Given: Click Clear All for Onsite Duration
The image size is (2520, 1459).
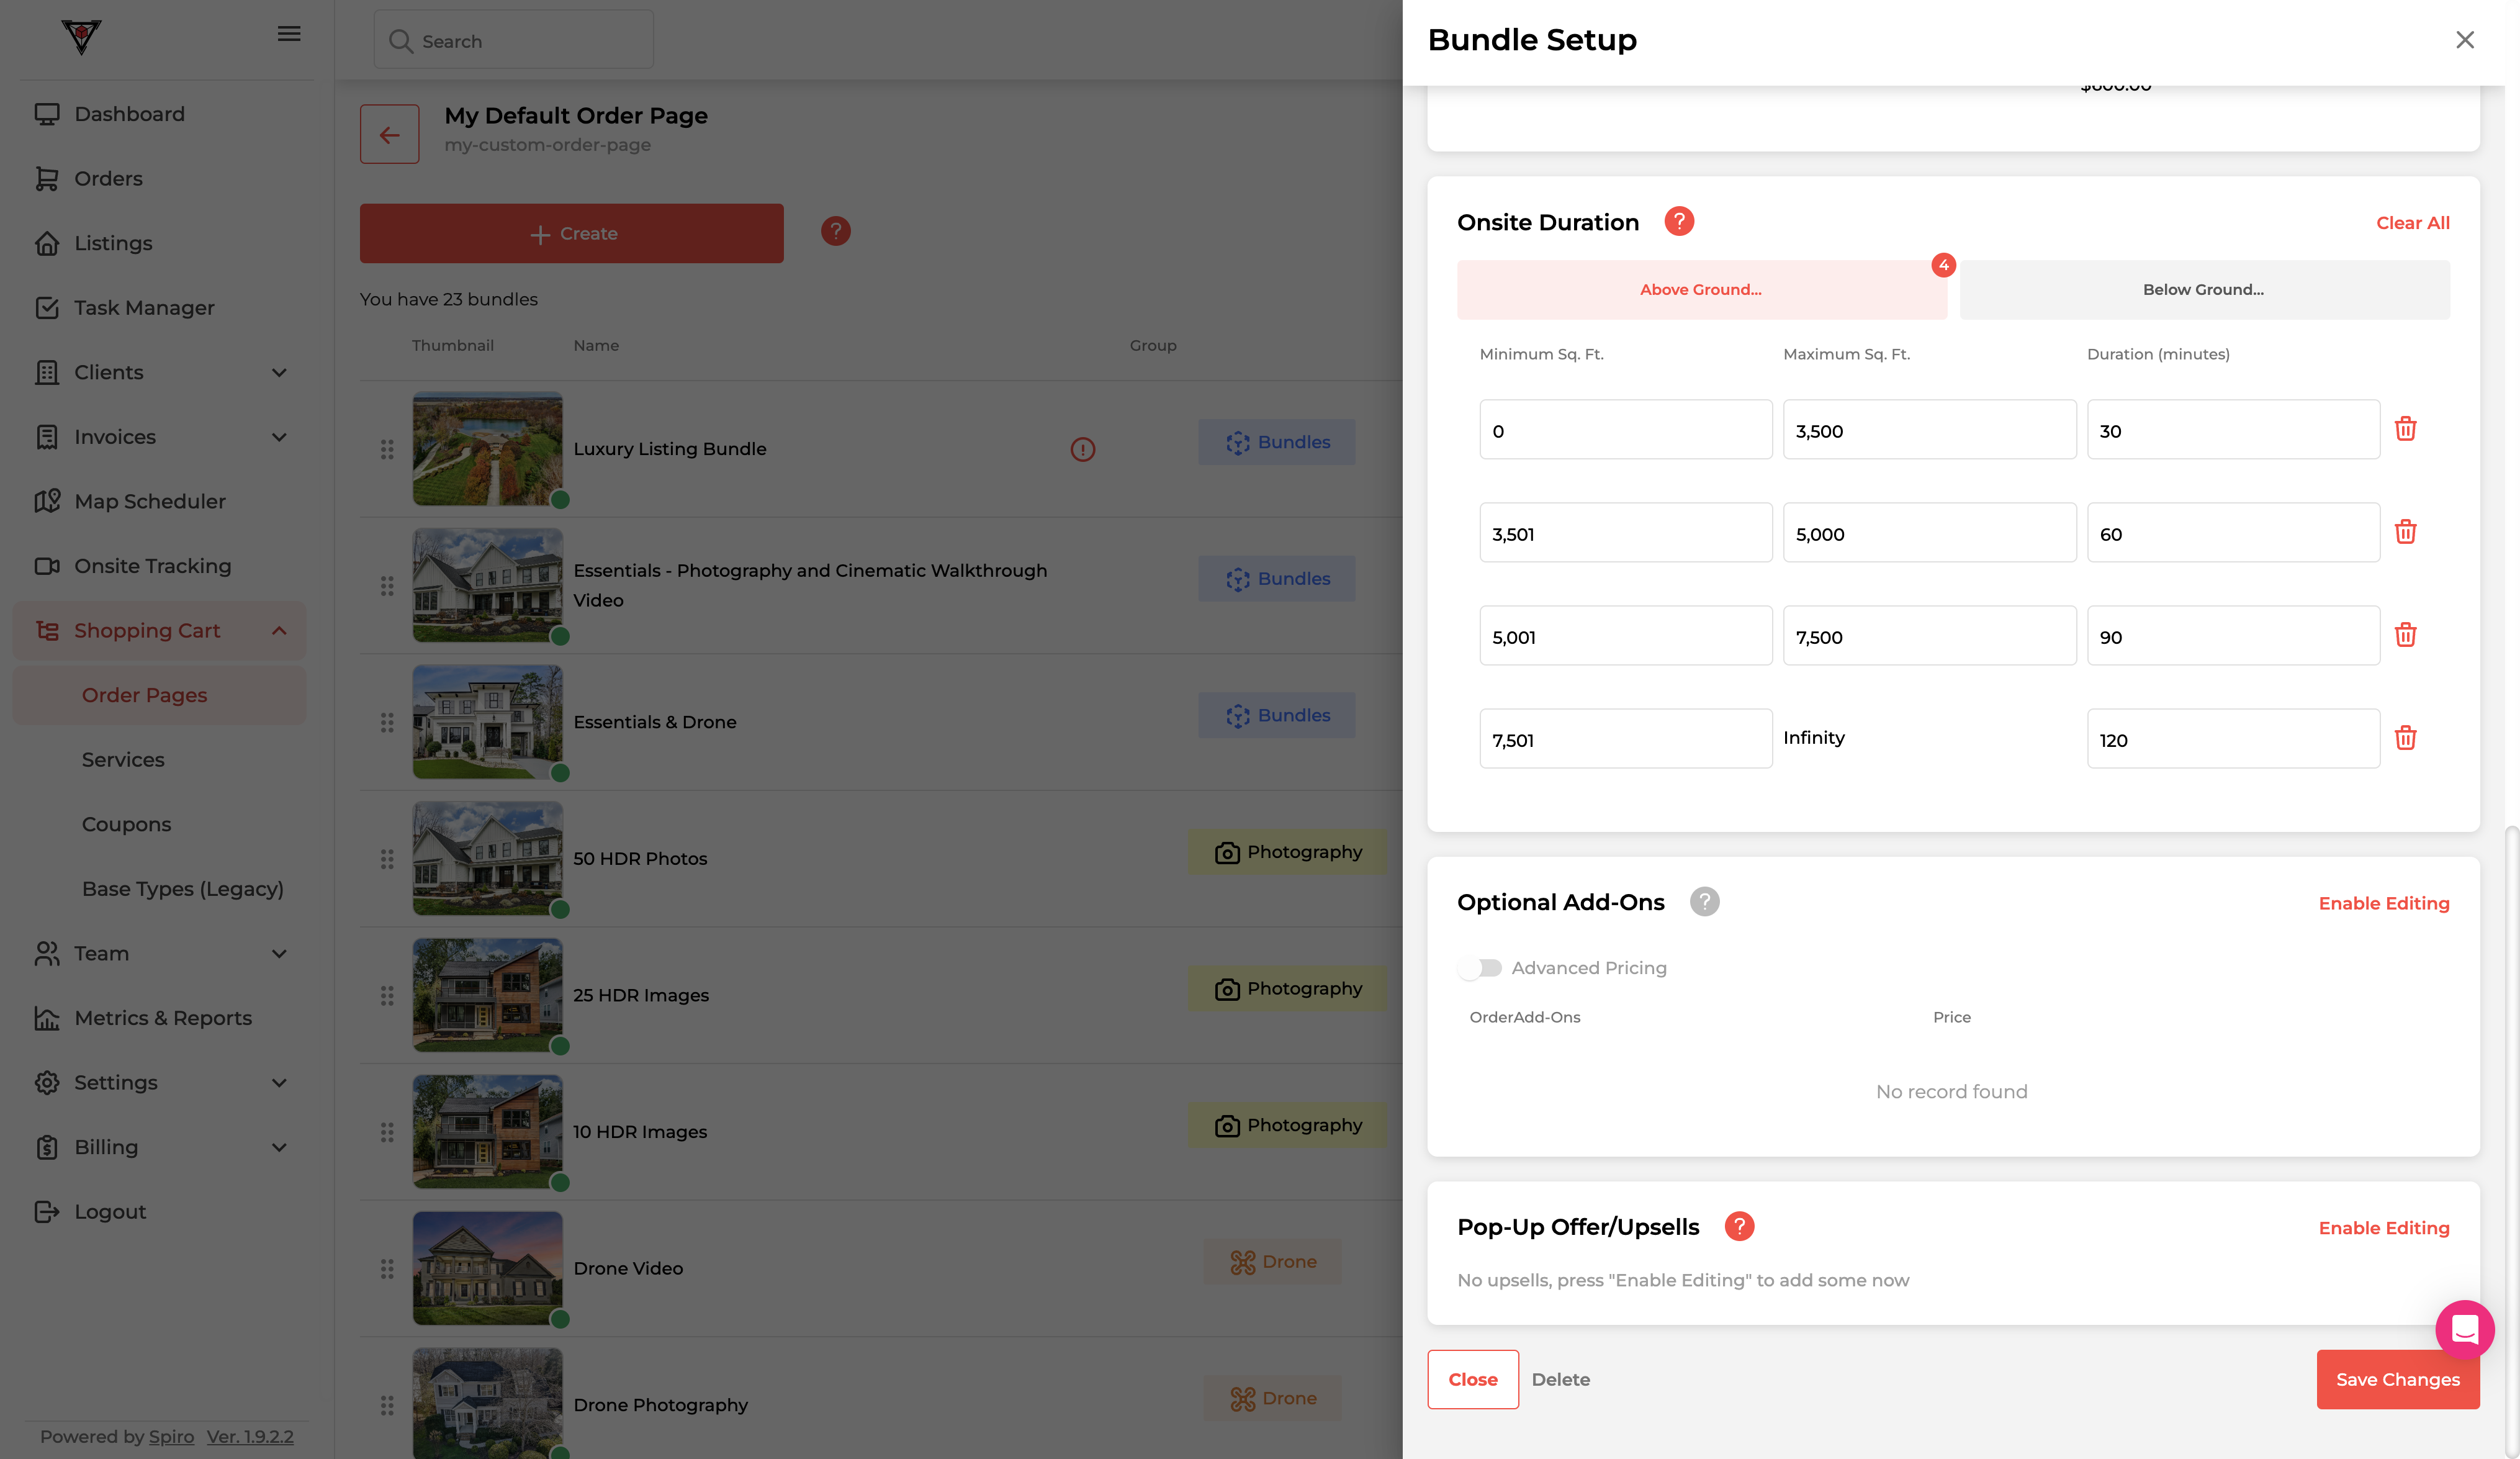Looking at the screenshot, I should coord(2412,223).
